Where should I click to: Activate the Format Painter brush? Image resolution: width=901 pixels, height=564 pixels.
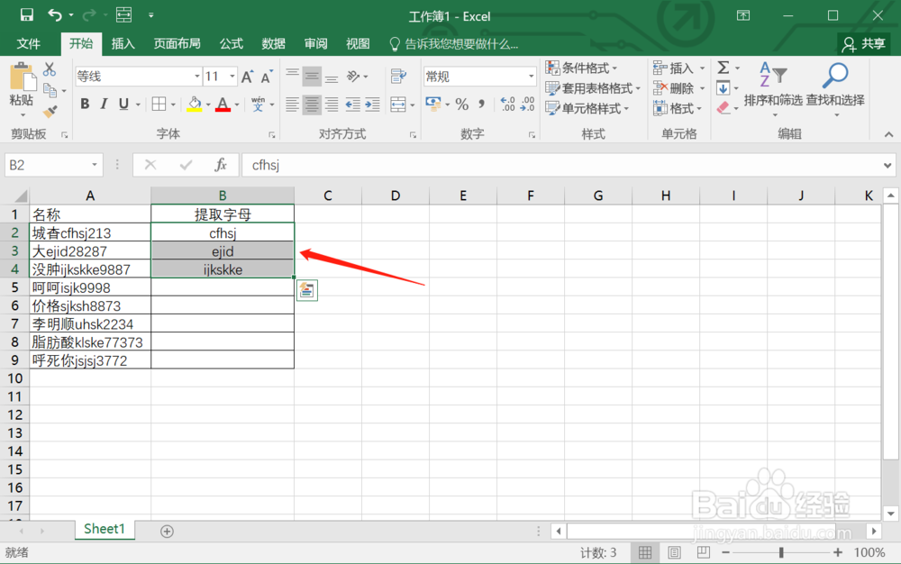(50, 111)
